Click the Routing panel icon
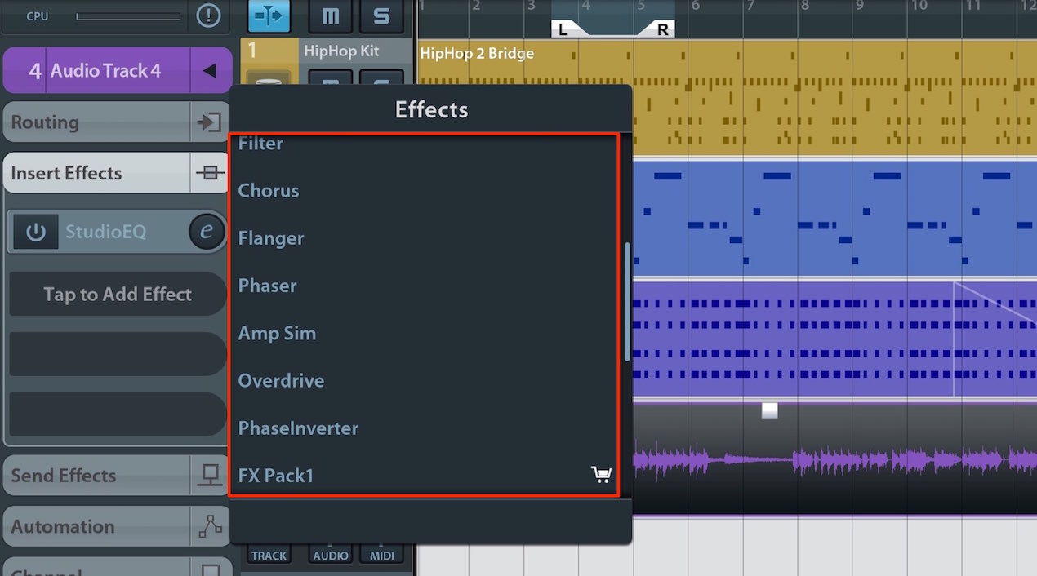Image resolution: width=1037 pixels, height=576 pixels. pyautogui.click(x=210, y=122)
